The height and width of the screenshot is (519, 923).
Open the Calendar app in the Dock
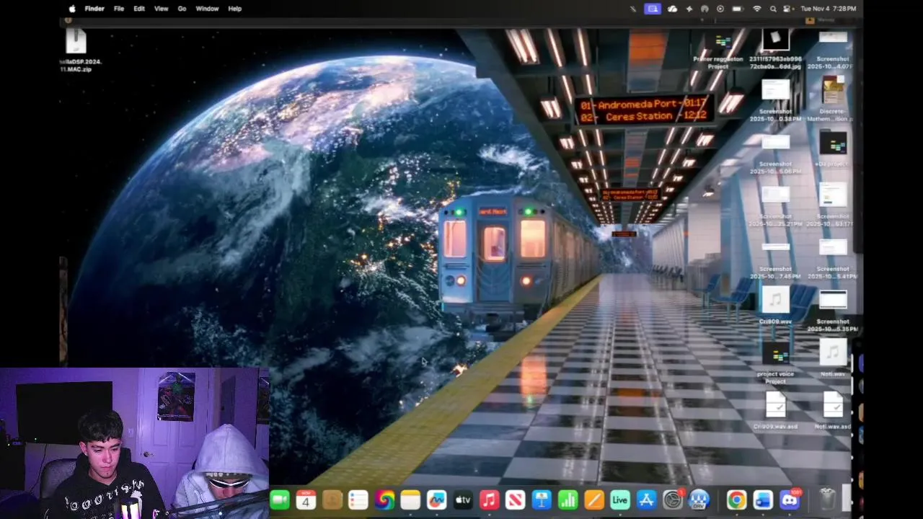(x=306, y=500)
